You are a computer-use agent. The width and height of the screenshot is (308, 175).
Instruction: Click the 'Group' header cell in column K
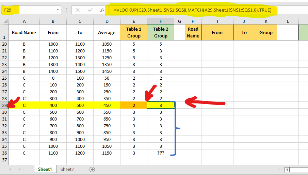click(266, 32)
